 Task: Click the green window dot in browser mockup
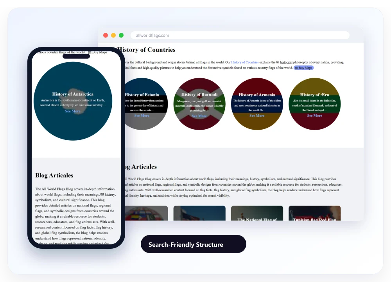121,35
